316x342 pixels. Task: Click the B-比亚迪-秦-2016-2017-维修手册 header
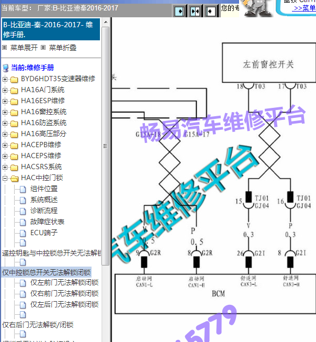(x=51, y=29)
